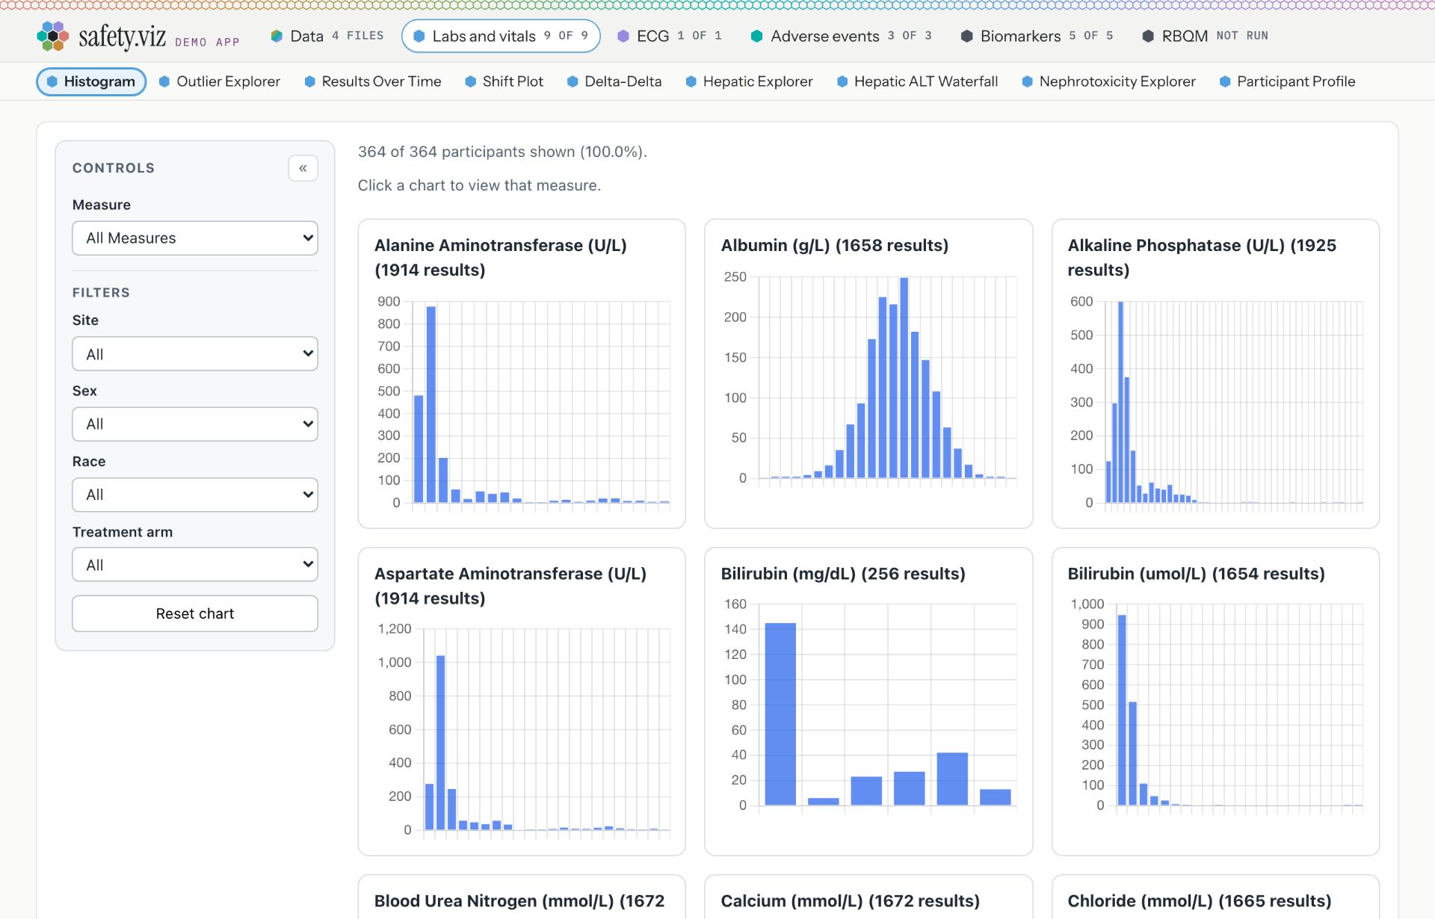Open the Treatment arm filter dropdown
Image resolution: width=1435 pixels, height=919 pixels.
coord(195,565)
